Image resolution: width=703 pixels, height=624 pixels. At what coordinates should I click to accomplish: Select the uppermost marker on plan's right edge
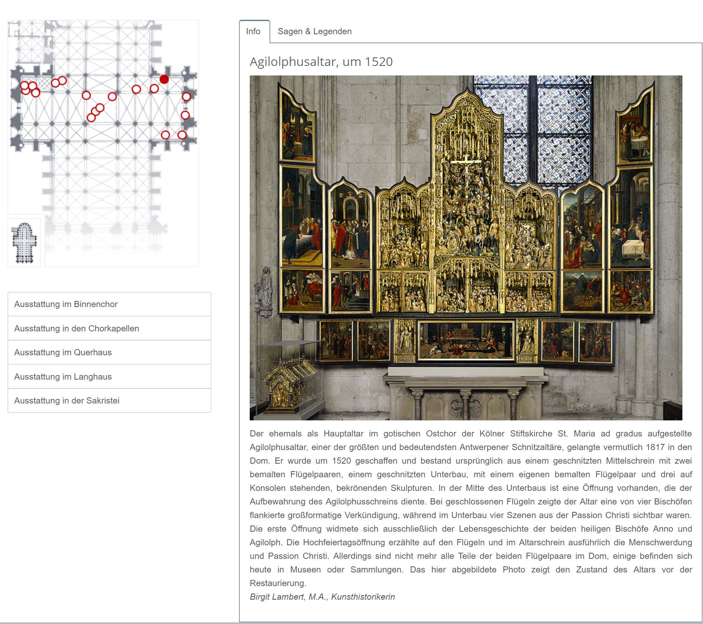[186, 97]
